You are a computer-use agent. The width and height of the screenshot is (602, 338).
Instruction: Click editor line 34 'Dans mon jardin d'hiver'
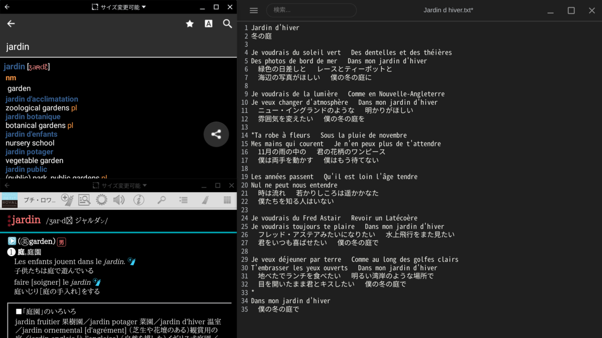pos(291,301)
